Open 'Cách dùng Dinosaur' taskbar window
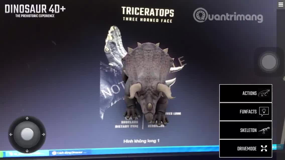Screen dimensions: 285x160 pos(69,153)
